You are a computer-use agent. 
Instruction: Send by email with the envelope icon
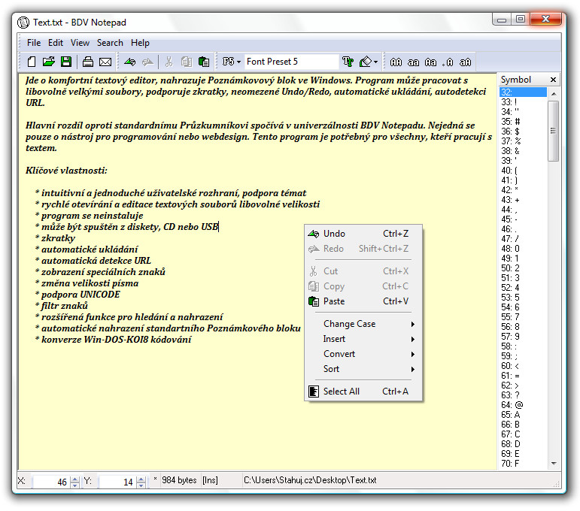pyautogui.click(x=105, y=62)
